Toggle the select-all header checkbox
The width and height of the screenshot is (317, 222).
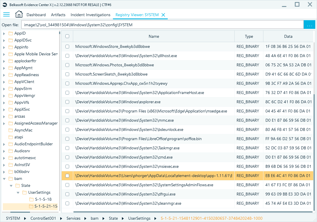click(67, 36)
